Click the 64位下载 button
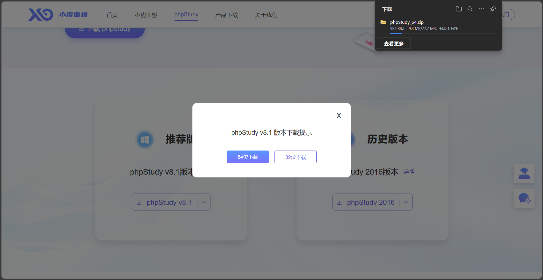The height and width of the screenshot is (280, 543). click(247, 157)
